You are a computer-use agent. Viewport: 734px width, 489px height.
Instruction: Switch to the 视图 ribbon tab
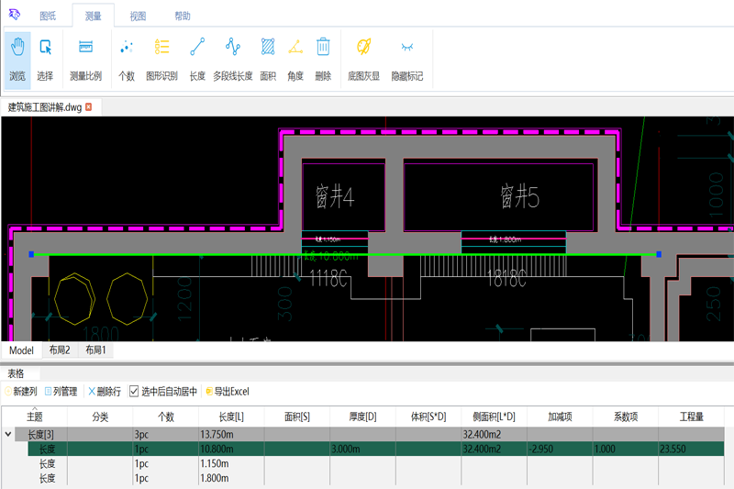tap(138, 17)
